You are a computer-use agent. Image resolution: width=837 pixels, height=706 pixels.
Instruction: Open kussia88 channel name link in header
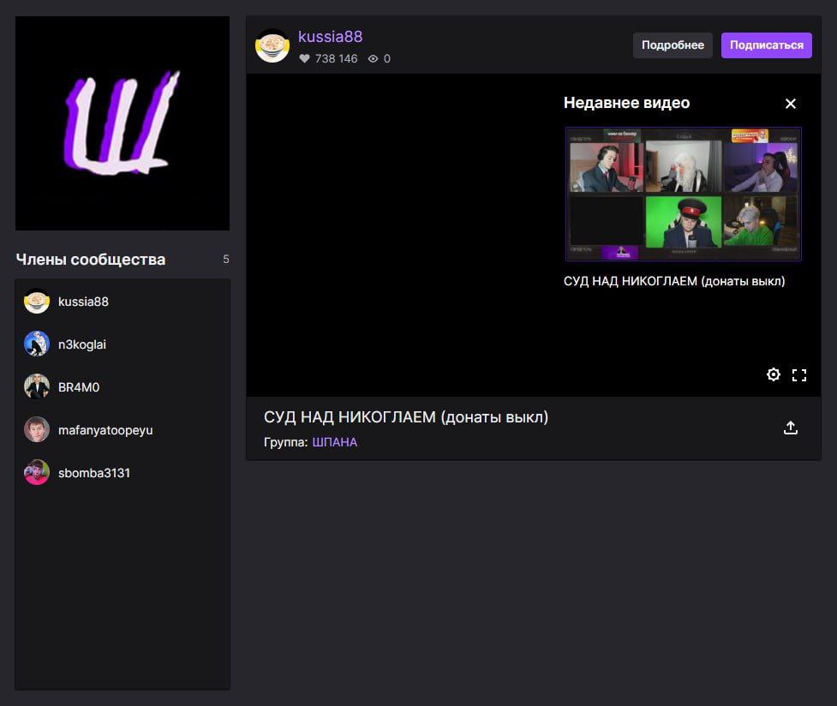pos(330,37)
